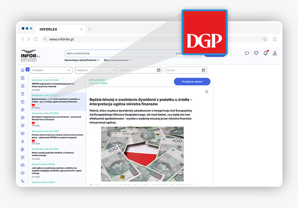Select 'Będzie łatwiej o zwolnienie dywidend' list item
Image resolution: width=298 pixels, height=208 pixels.
point(58,102)
